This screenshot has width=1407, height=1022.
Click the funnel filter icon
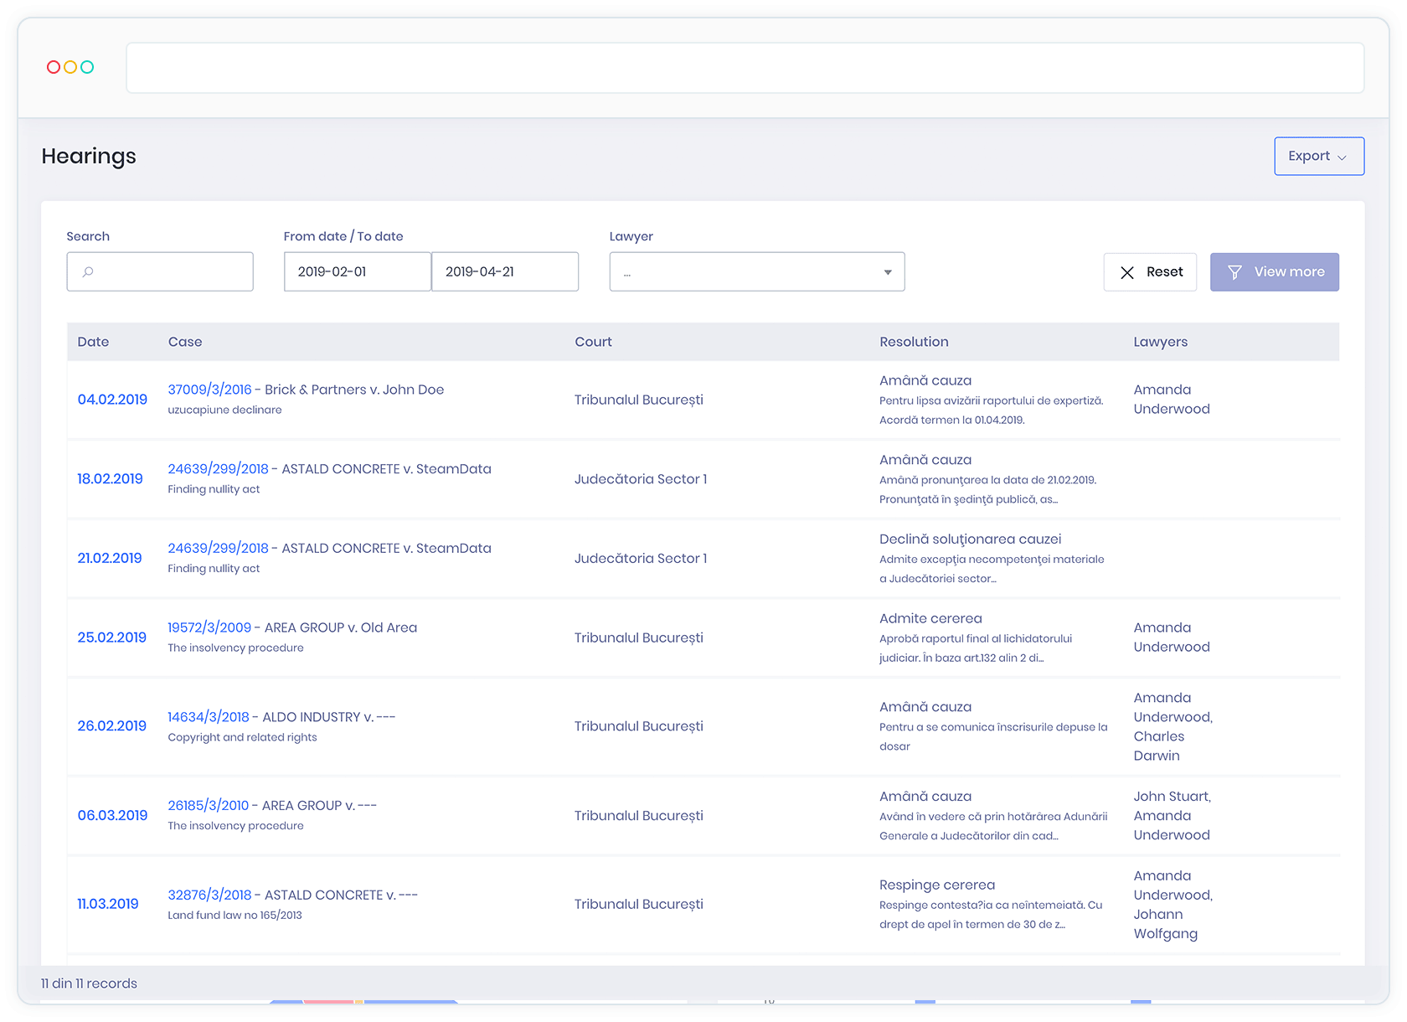point(1234,272)
